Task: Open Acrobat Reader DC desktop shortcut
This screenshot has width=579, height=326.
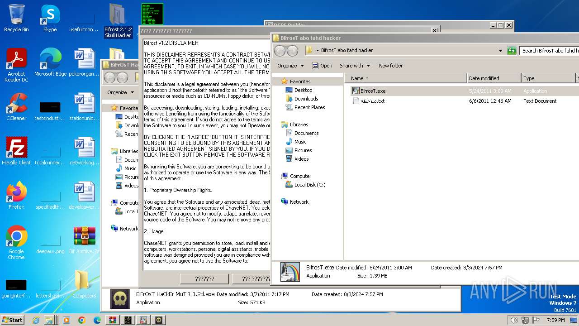Action: pyautogui.click(x=17, y=65)
